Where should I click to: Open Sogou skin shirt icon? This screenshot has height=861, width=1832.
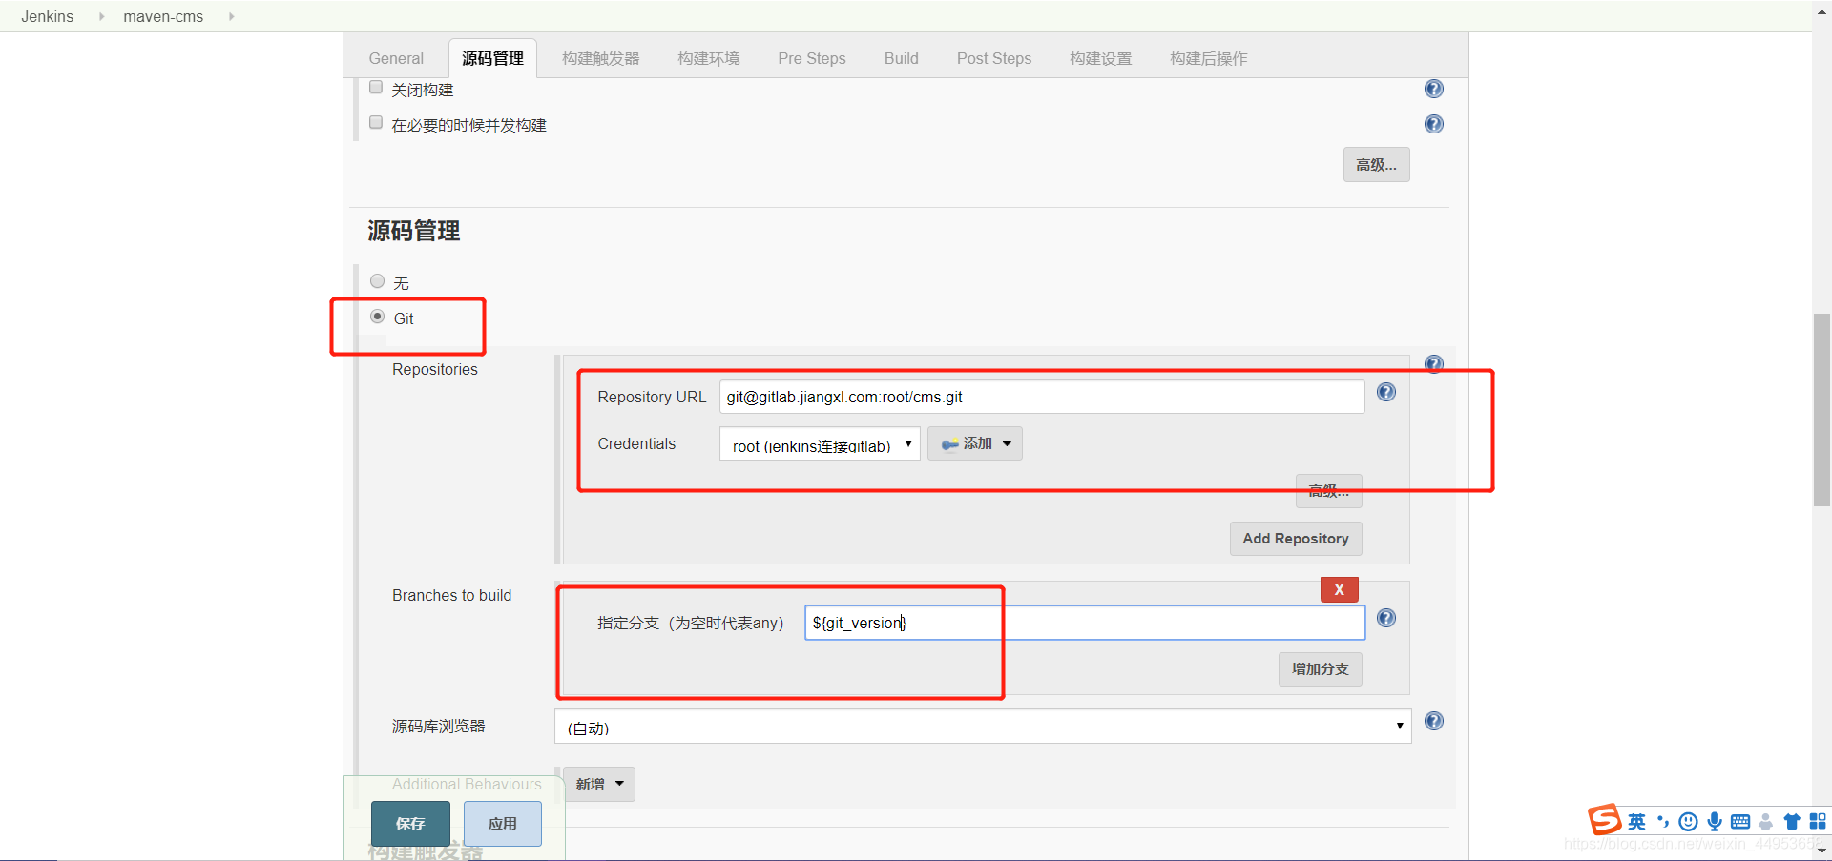[1792, 822]
